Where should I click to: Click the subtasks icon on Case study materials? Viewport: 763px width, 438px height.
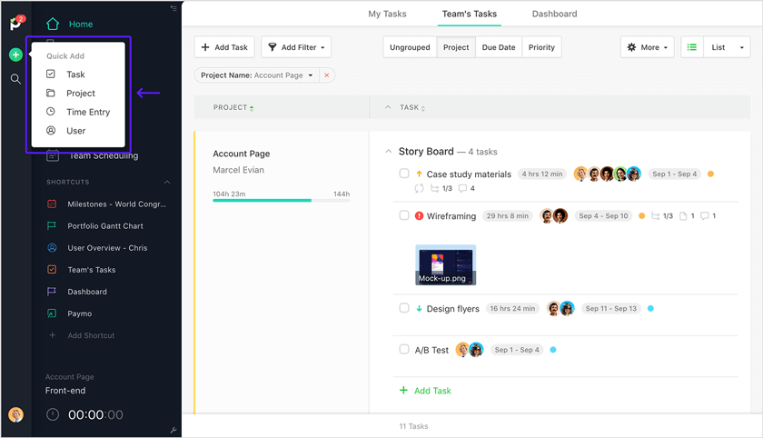click(434, 188)
